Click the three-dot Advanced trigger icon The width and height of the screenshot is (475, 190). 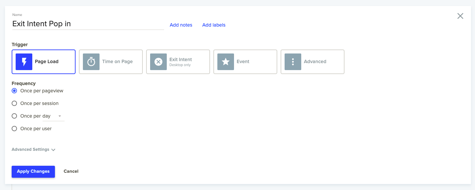293,62
